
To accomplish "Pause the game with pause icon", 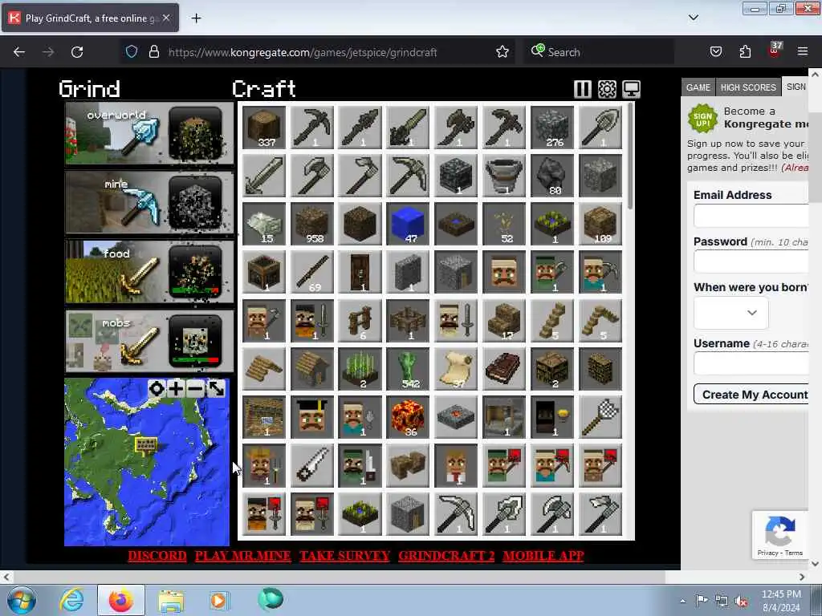I will pos(583,89).
